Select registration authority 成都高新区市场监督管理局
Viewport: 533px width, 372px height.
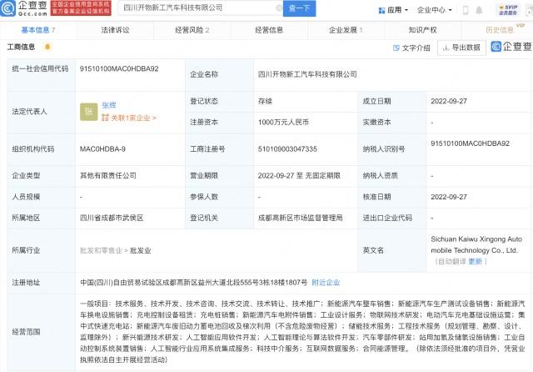point(300,218)
